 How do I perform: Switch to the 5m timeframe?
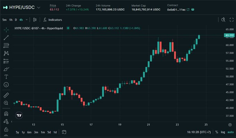5,20
